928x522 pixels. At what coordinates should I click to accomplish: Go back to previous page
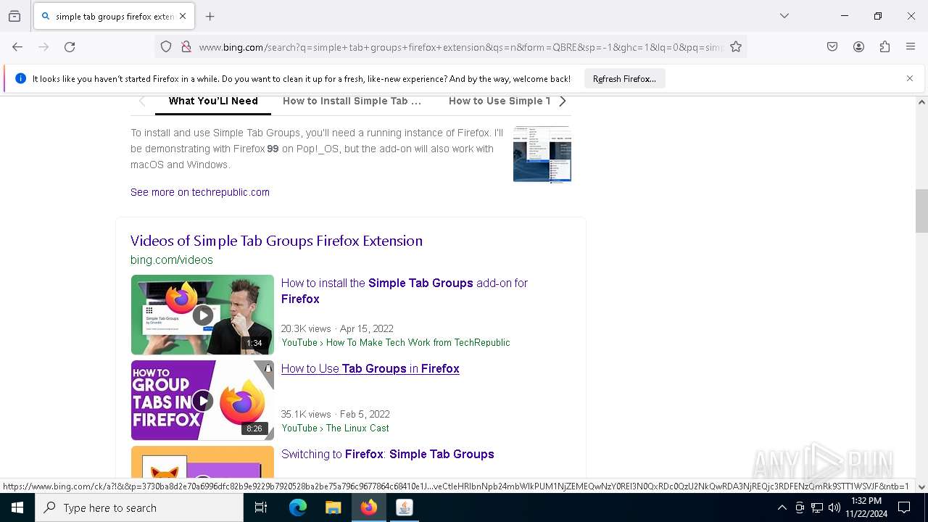[17, 47]
